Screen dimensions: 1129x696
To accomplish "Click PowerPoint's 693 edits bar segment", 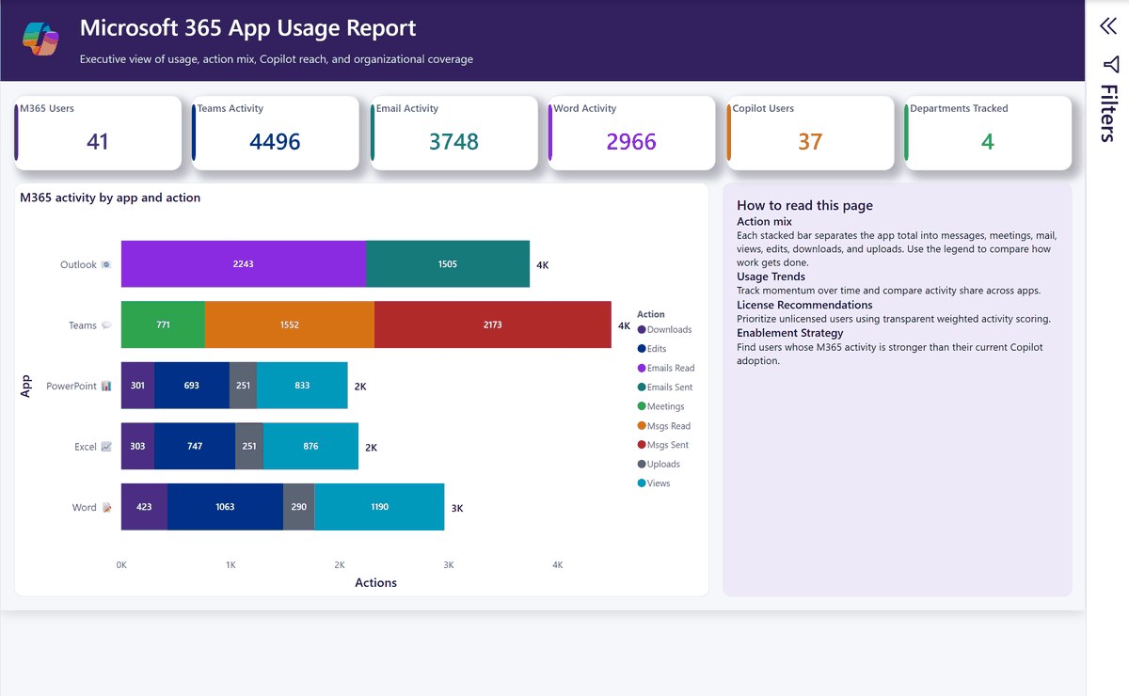I will [192, 386].
